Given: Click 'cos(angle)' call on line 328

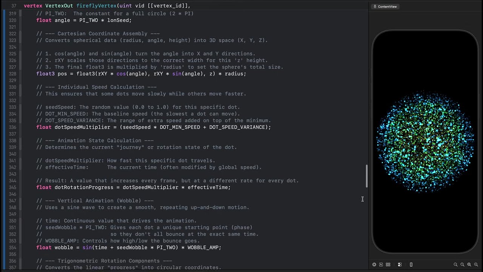Looking at the screenshot, I should 132,74.
